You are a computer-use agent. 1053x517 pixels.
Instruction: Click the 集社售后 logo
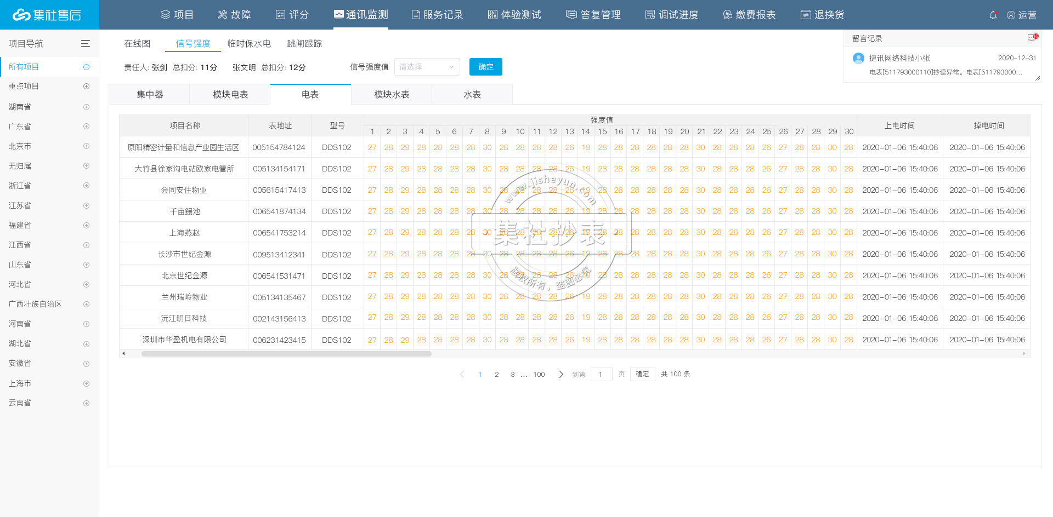pyautogui.click(x=47, y=15)
